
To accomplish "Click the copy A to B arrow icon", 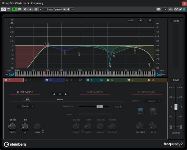I will [x=30, y=9].
